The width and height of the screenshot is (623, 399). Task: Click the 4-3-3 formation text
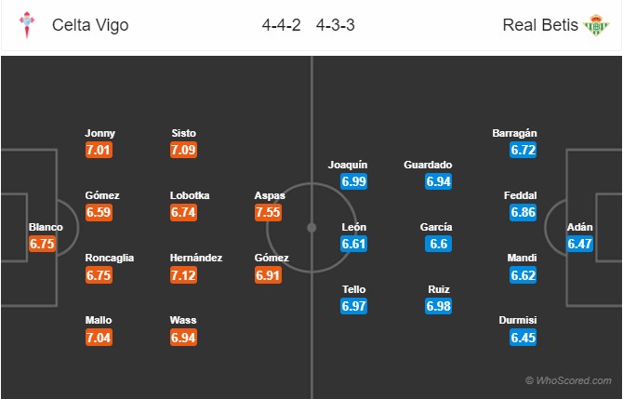pos(336,25)
